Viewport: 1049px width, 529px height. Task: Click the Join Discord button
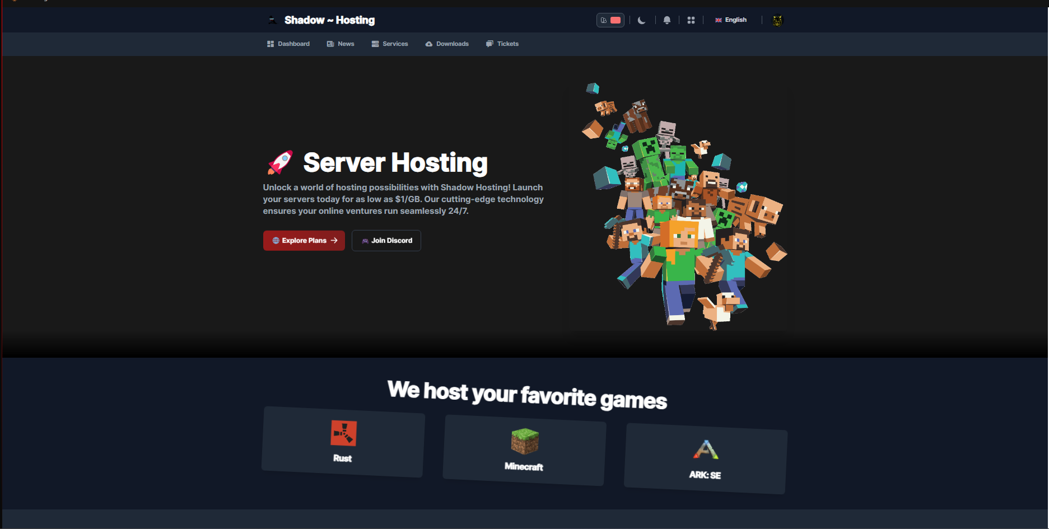386,241
